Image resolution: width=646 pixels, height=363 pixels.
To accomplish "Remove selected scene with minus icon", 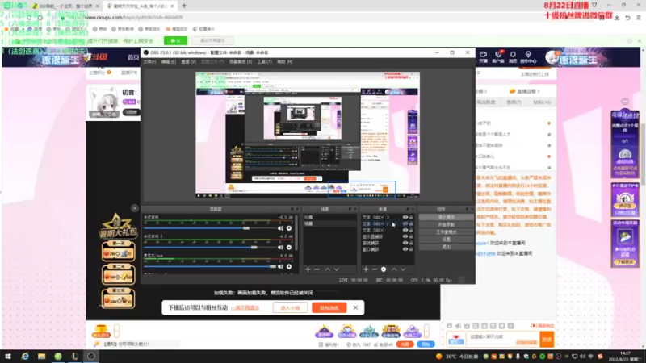I will pos(317,269).
